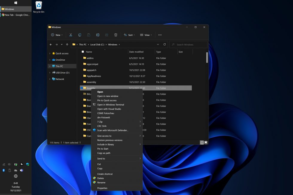Viewport: 293px width, 195px height.
Task: Open the See More ellipsis in the toolbar
Action: (160, 35)
